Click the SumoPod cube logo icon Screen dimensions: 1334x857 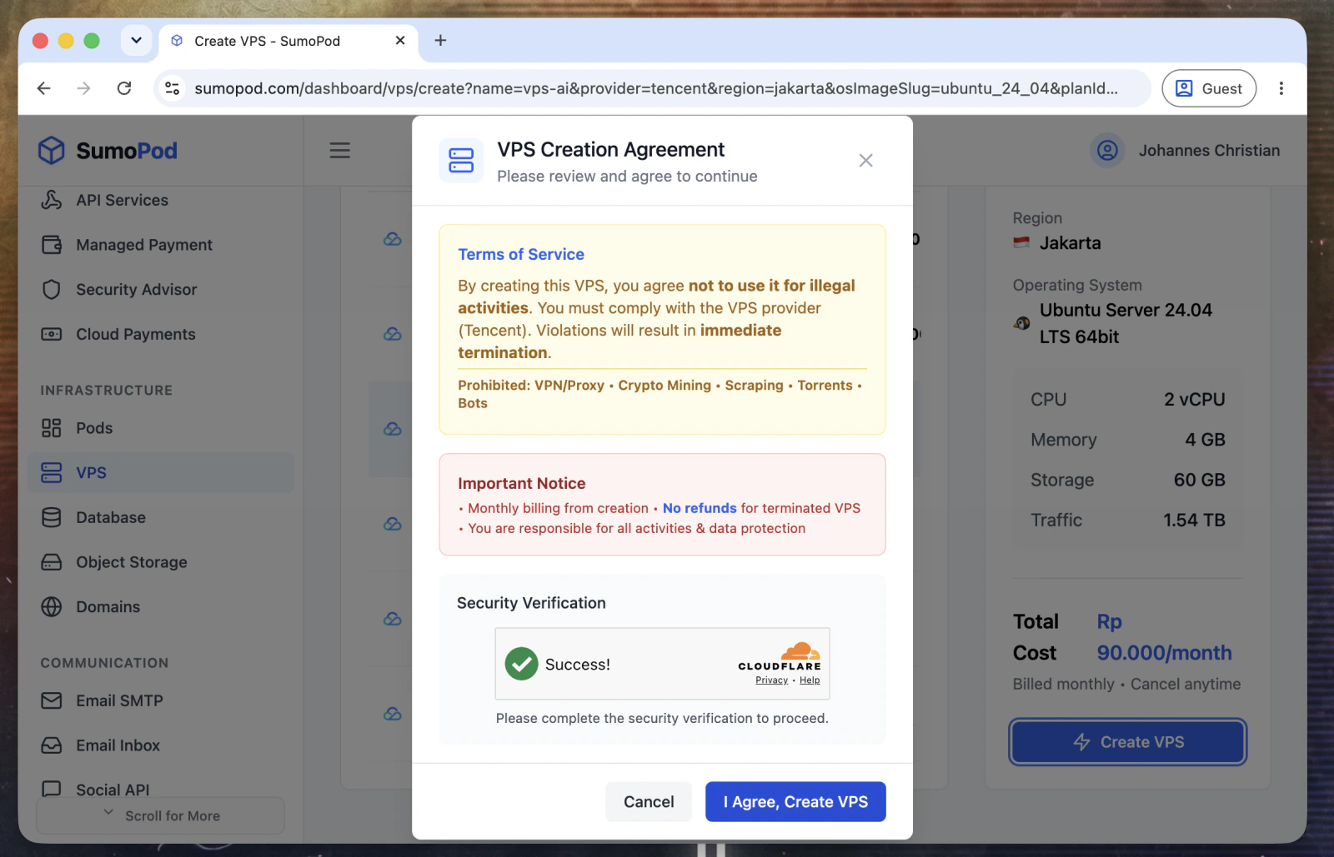pyautogui.click(x=52, y=151)
